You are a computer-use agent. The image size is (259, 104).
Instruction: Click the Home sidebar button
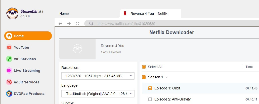tap(28, 36)
